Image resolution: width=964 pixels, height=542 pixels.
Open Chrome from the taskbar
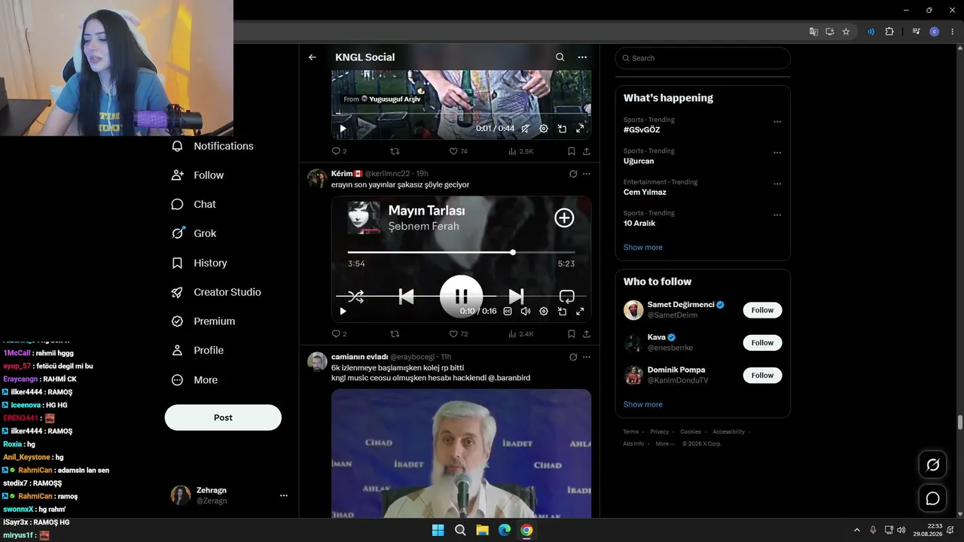[526, 531]
